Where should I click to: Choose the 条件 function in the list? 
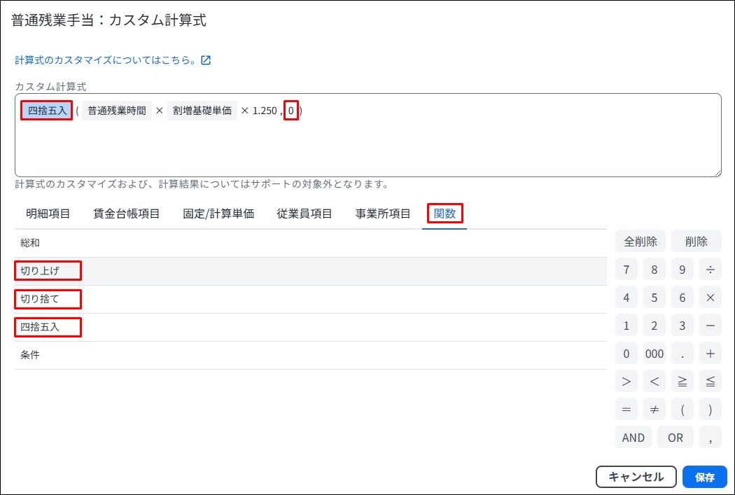(31, 355)
